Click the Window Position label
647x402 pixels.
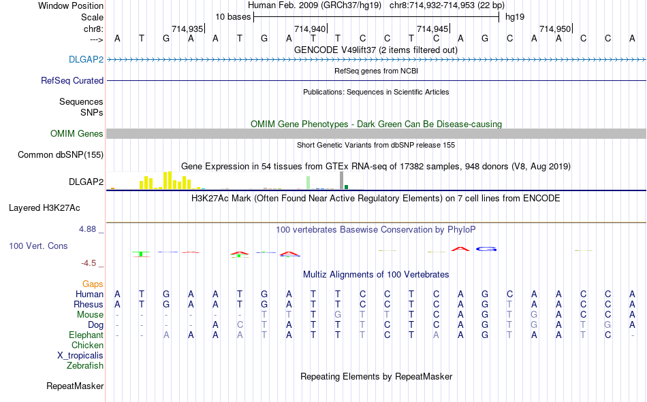pos(71,5)
